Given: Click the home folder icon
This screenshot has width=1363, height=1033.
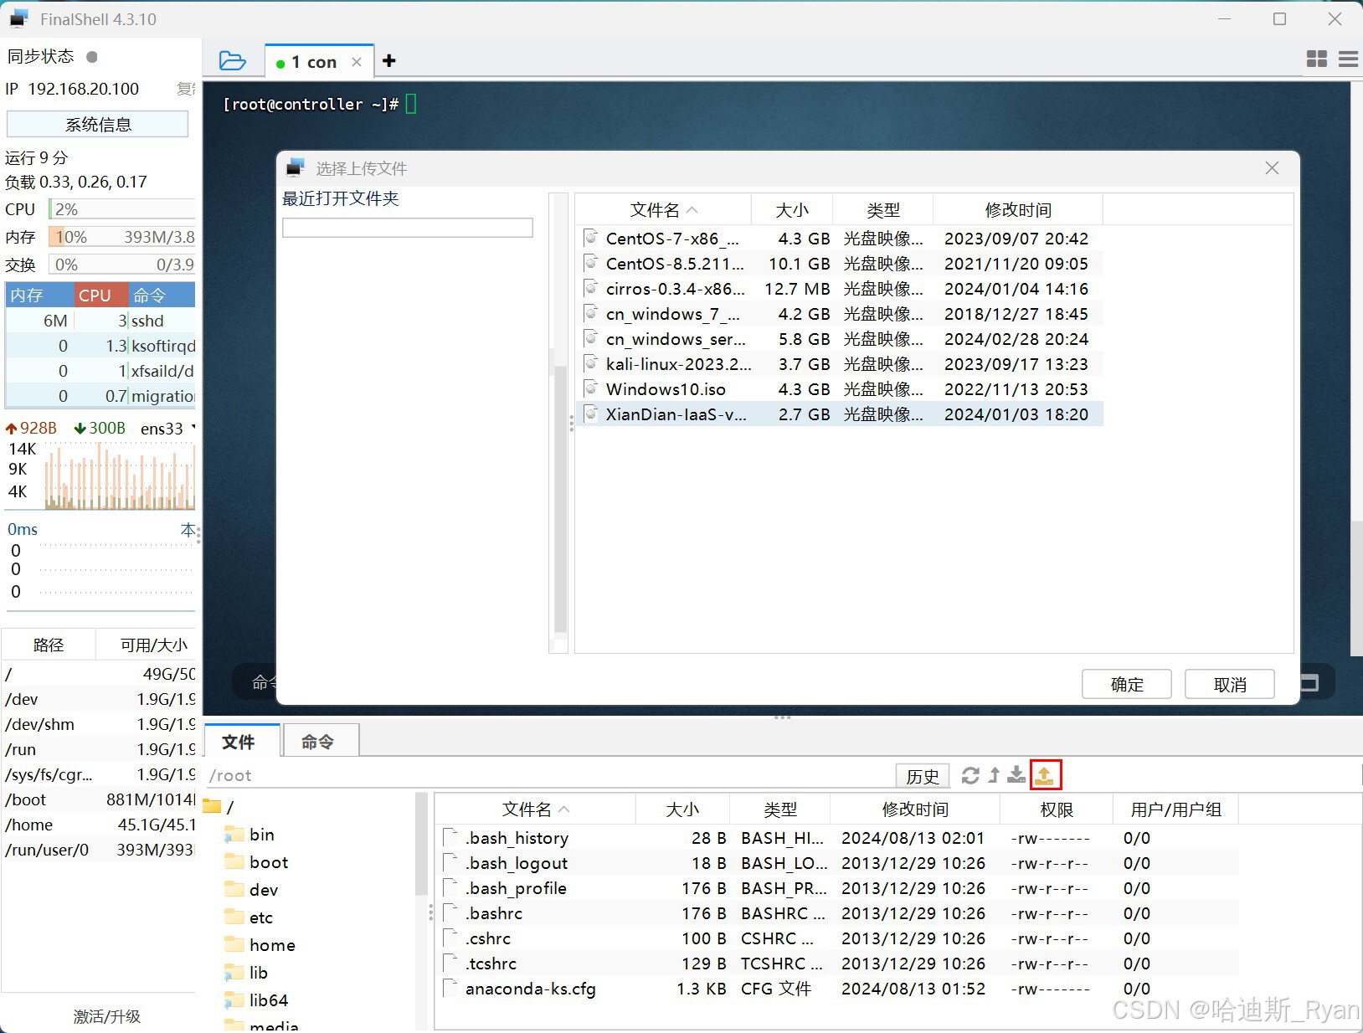Looking at the screenshot, I should [234, 945].
